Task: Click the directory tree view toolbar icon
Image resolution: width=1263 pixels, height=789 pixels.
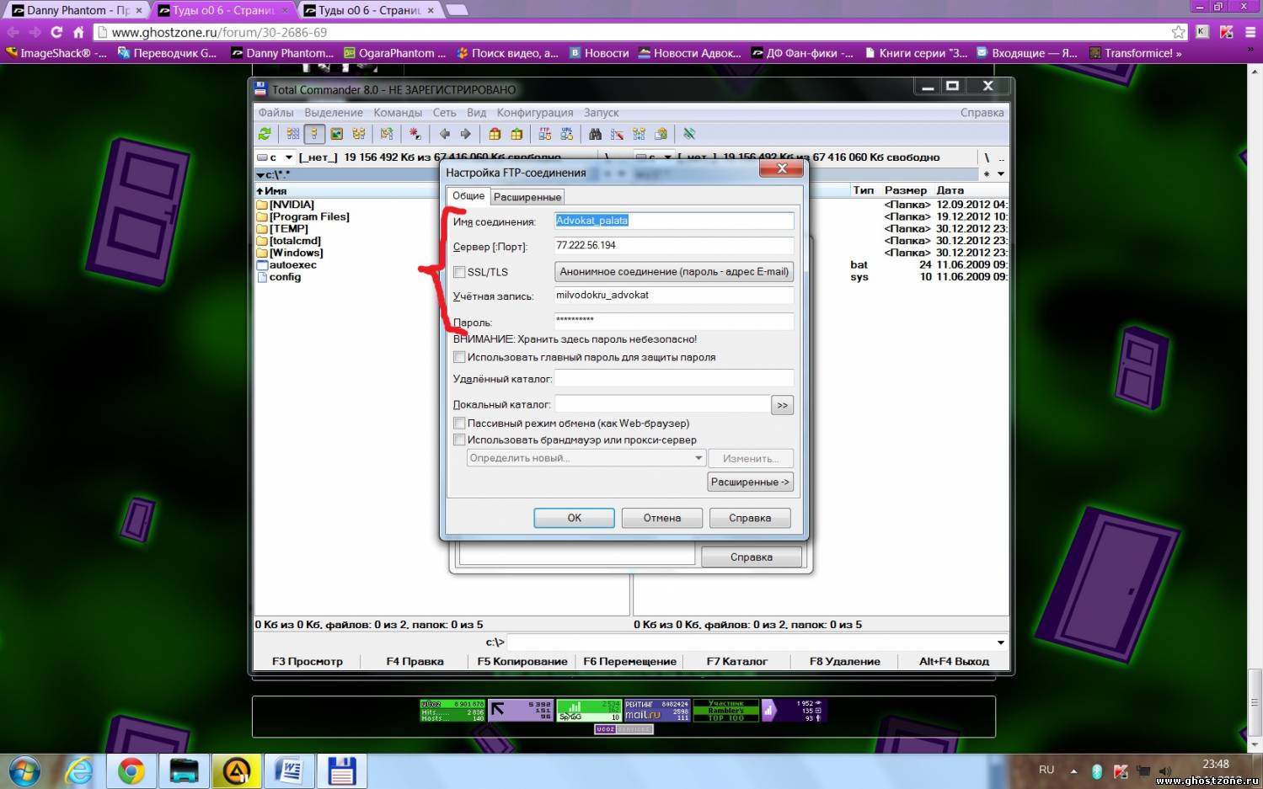Action: pyautogui.click(x=358, y=134)
